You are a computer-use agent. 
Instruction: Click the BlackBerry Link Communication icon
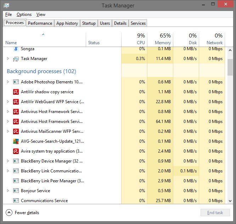coord(16,171)
